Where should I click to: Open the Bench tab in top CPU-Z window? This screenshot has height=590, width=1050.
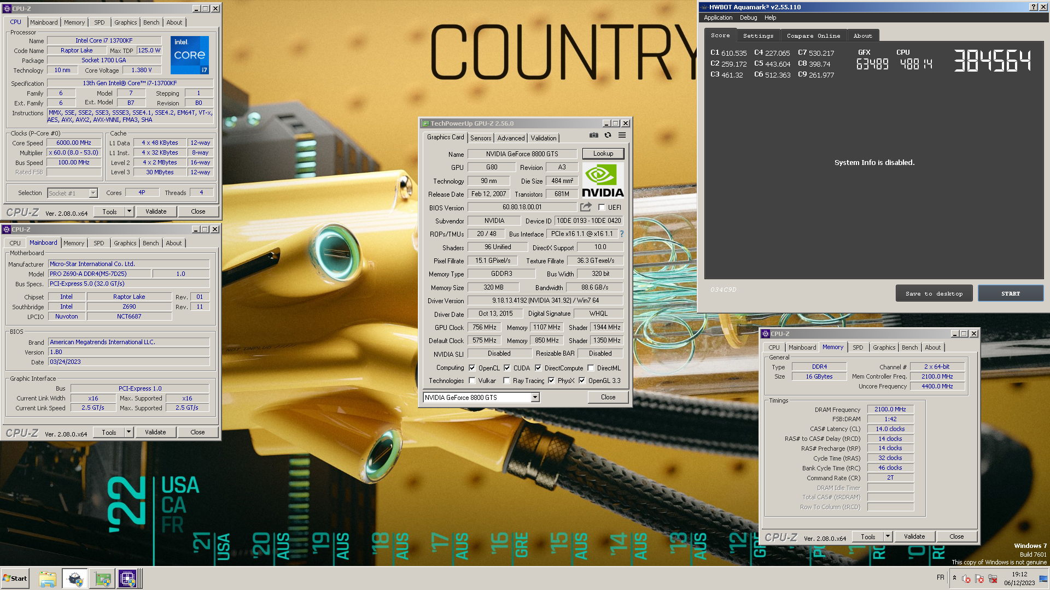point(151,22)
